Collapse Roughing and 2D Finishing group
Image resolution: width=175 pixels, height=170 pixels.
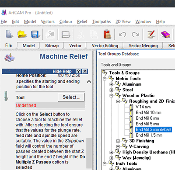118,101
